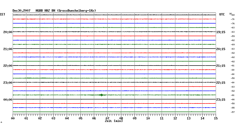Select the 23:00 CET time label

(8, 83)
